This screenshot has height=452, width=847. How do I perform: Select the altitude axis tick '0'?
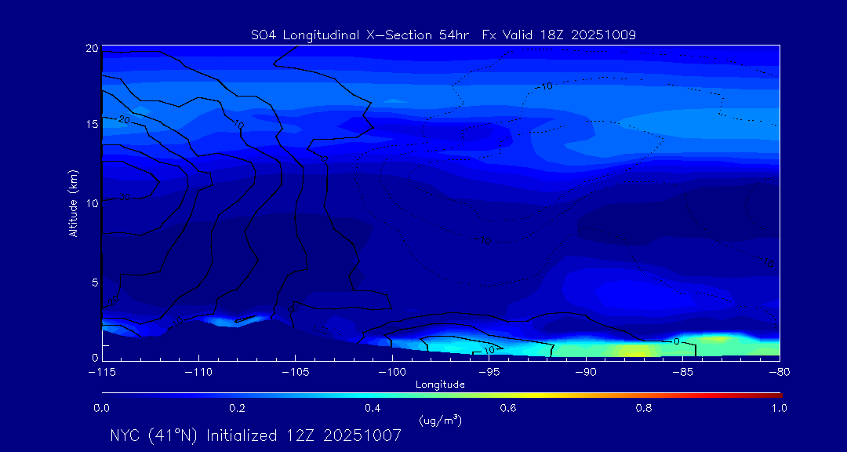tap(95, 358)
